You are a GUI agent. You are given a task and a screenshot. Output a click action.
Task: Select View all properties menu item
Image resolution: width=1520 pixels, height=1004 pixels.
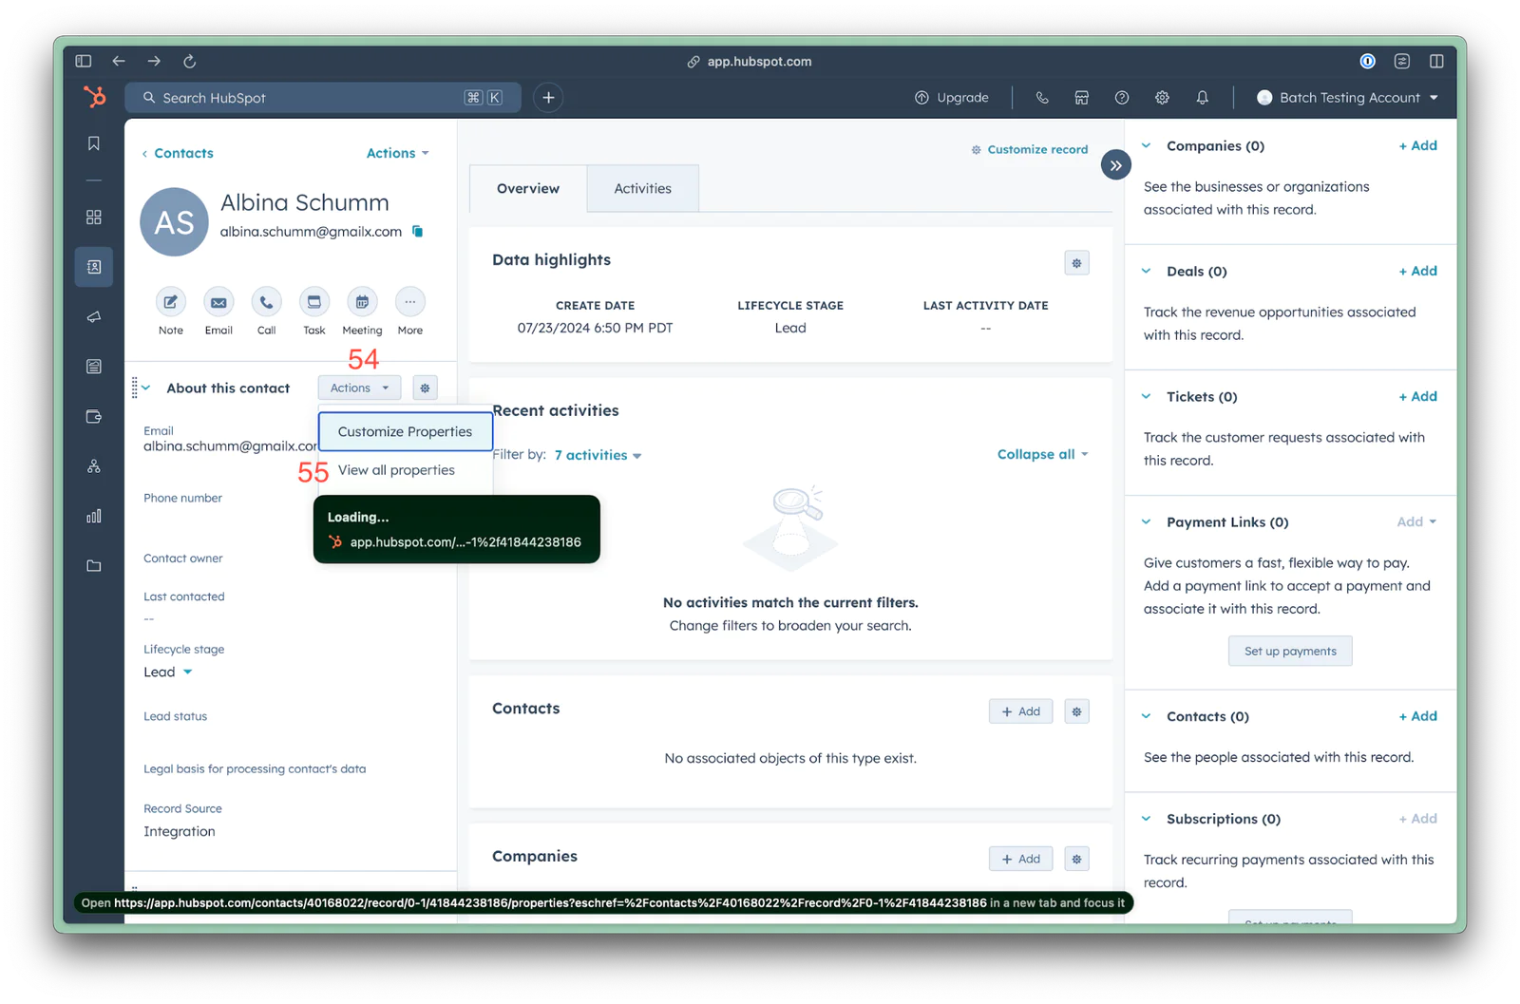tap(396, 470)
